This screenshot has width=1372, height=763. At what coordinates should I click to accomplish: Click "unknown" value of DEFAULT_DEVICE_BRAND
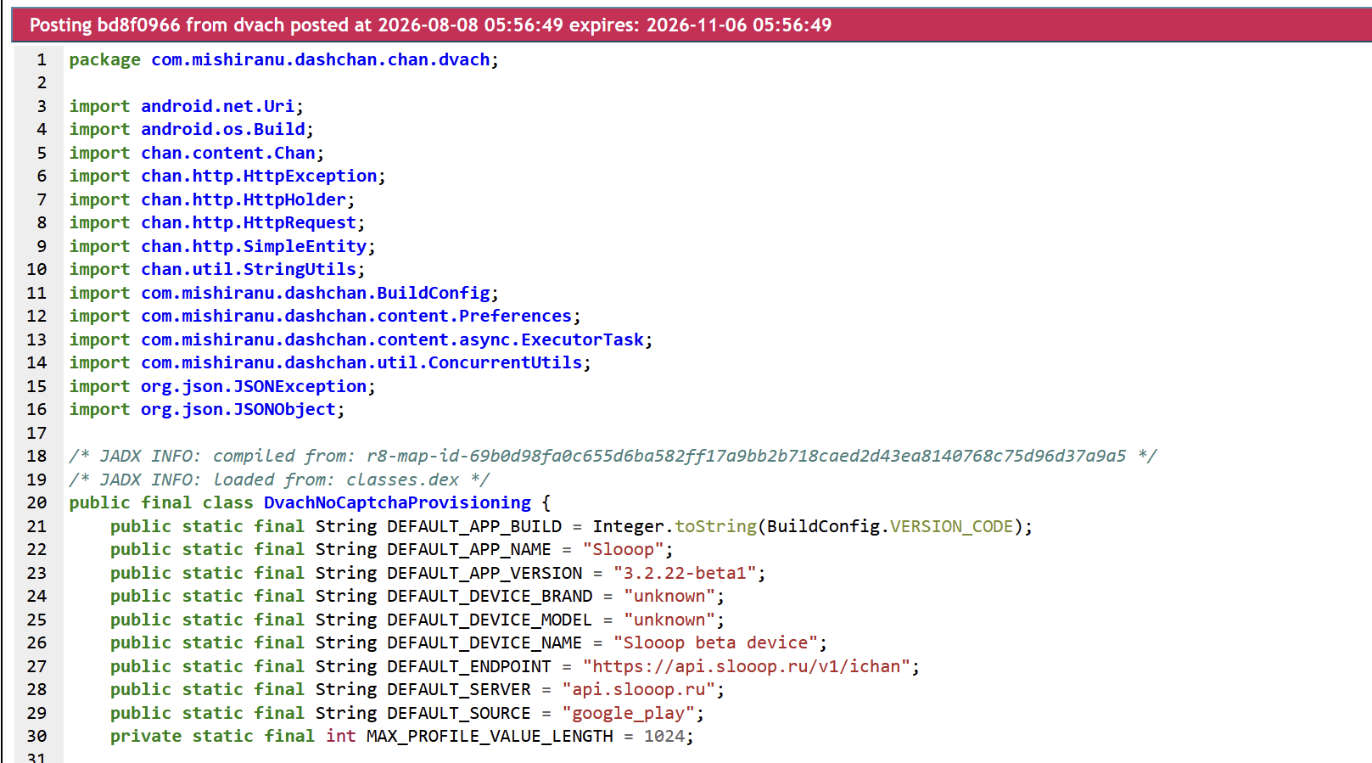(x=669, y=596)
